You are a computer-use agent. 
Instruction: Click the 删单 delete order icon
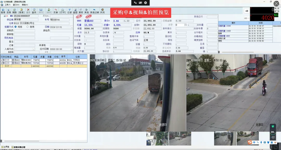28,11
